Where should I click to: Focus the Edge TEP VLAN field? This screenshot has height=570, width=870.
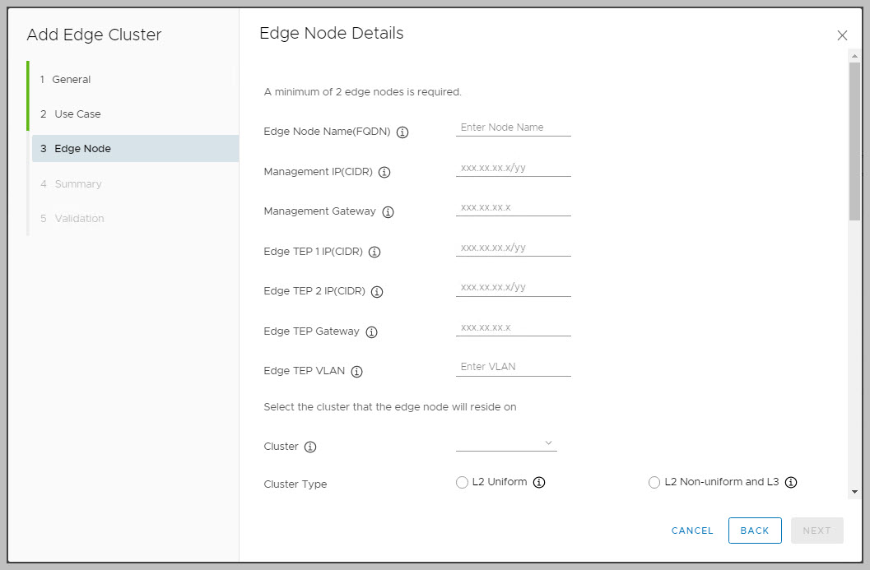[513, 368]
